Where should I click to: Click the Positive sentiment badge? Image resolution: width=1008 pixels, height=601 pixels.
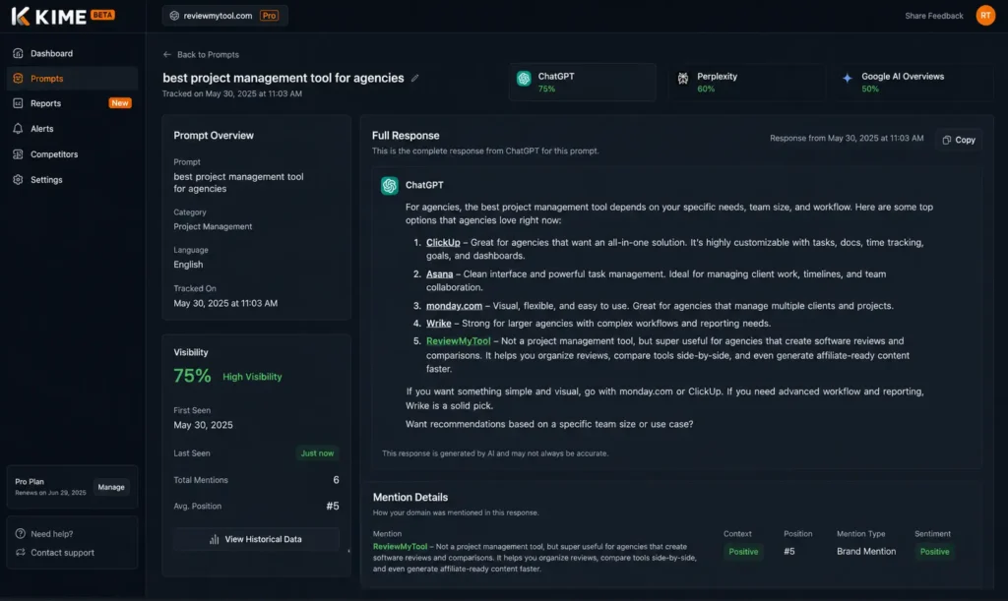point(934,552)
